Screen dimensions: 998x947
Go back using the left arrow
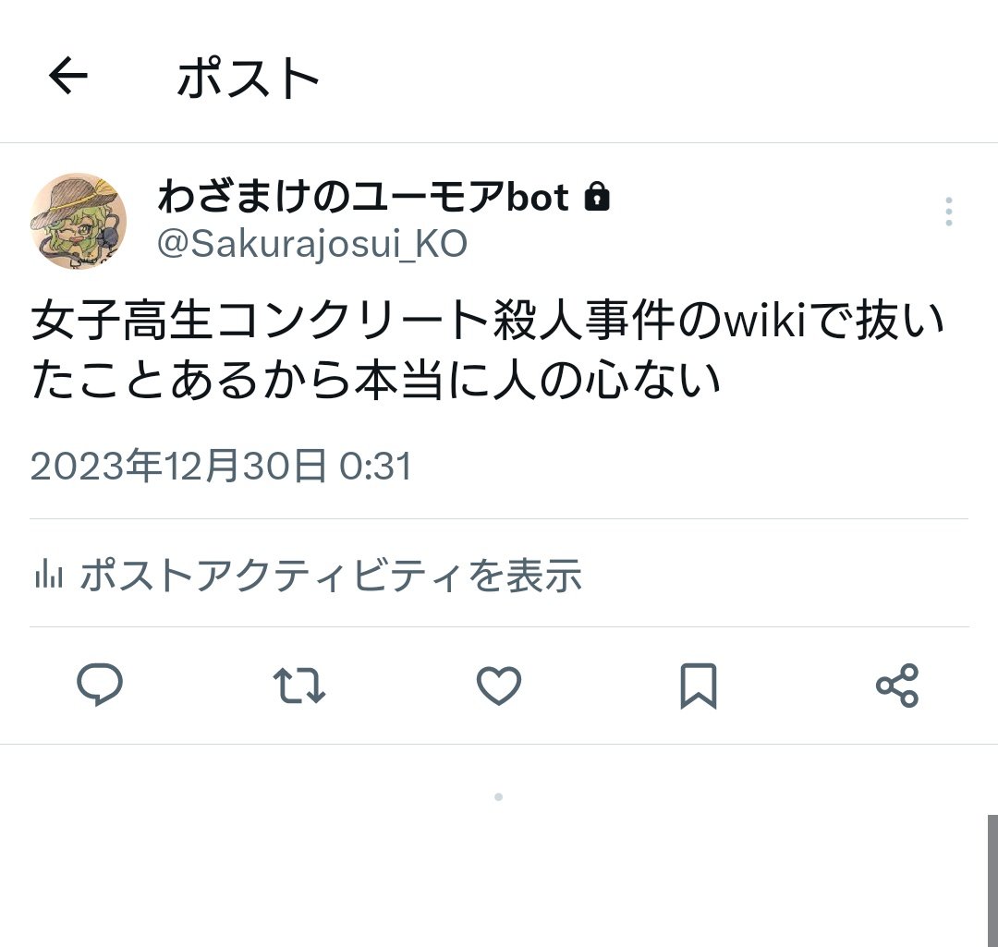[x=68, y=75]
